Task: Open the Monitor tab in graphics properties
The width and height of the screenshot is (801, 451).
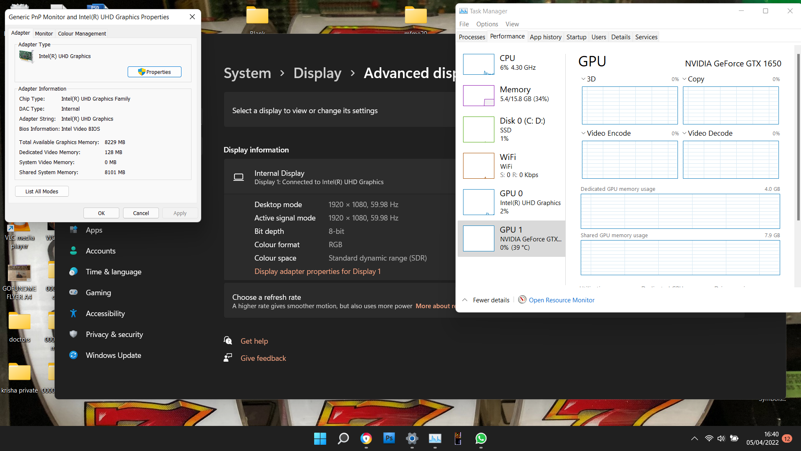Action: tap(44, 33)
